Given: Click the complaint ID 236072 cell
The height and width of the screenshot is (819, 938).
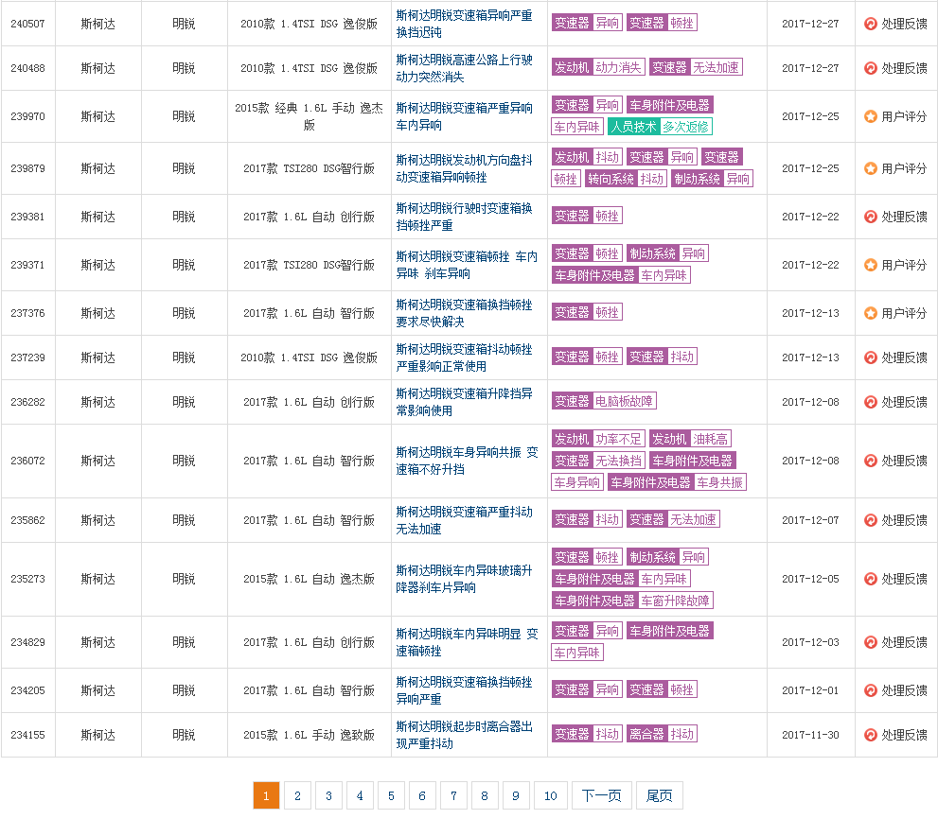Looking at the screenshot, I should (x=27, y=461).
